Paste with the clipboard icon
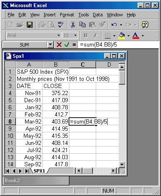This screenshot has width=161, height=196. (92, 25)
